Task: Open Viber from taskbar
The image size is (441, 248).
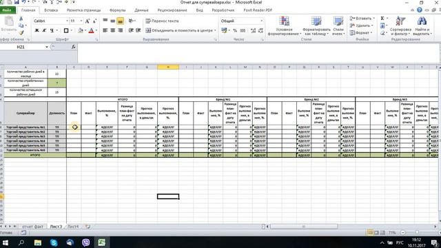Action: (85, 242)
